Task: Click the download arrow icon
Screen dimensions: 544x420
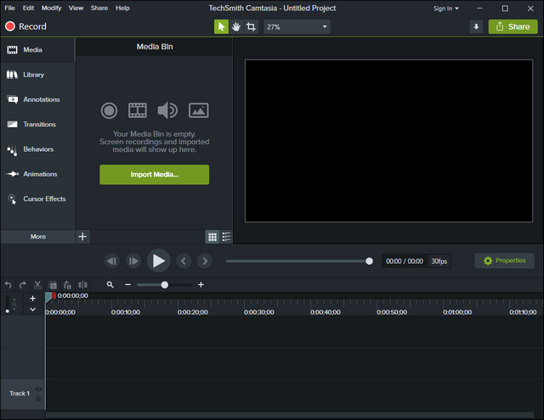Action: click(476, 26)
